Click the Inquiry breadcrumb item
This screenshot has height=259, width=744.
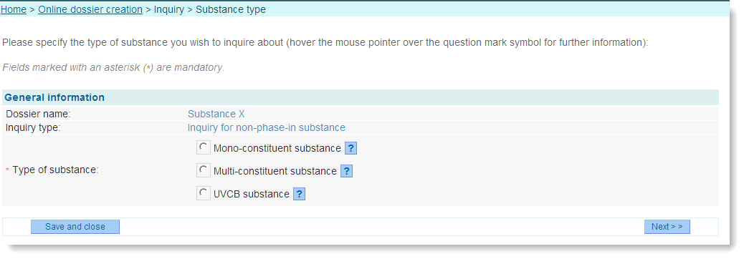coord(169,9)
